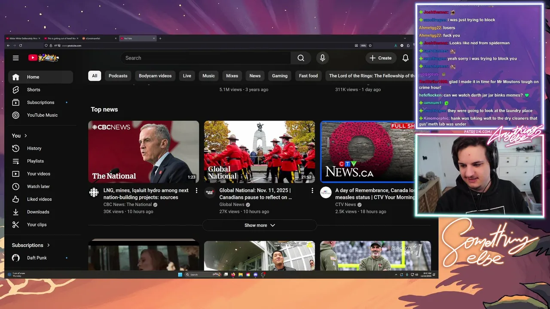Open The National CBC News thumbnail

tap(144, 152)
